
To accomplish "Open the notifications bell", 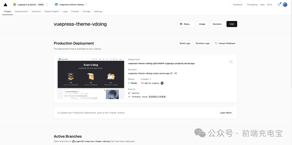I will click(x=279, y=5).
